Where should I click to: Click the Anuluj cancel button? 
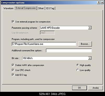96,88
